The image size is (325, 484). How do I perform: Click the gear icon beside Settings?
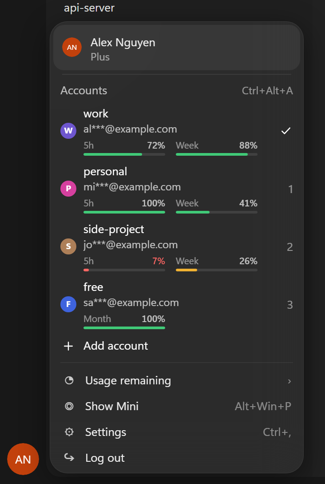click(69, 432)
